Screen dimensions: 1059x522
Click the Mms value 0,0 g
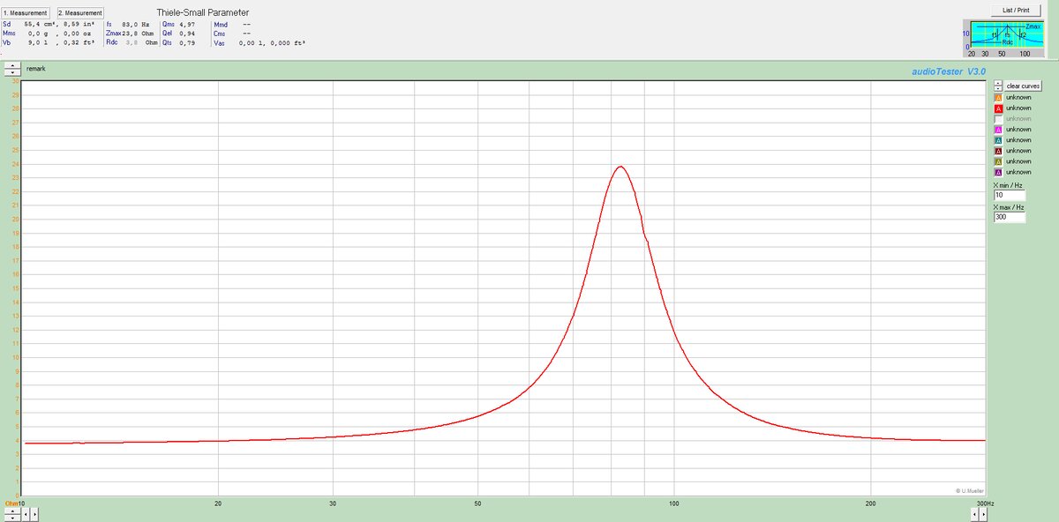coord(37,34)
